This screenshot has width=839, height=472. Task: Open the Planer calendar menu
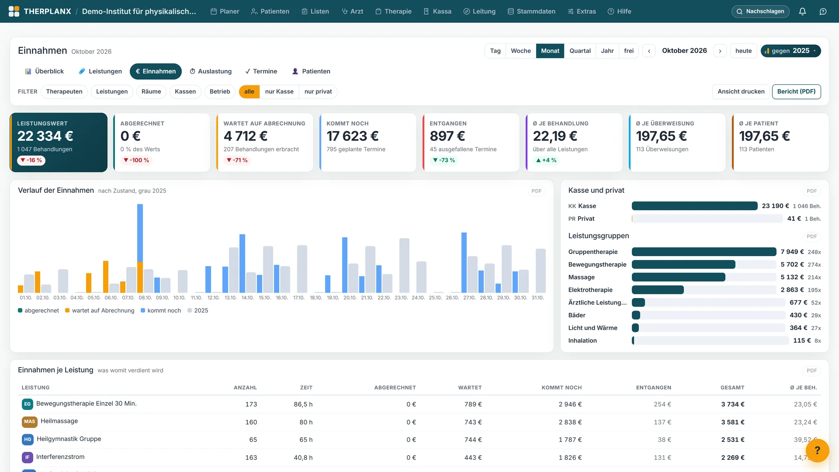225,11
